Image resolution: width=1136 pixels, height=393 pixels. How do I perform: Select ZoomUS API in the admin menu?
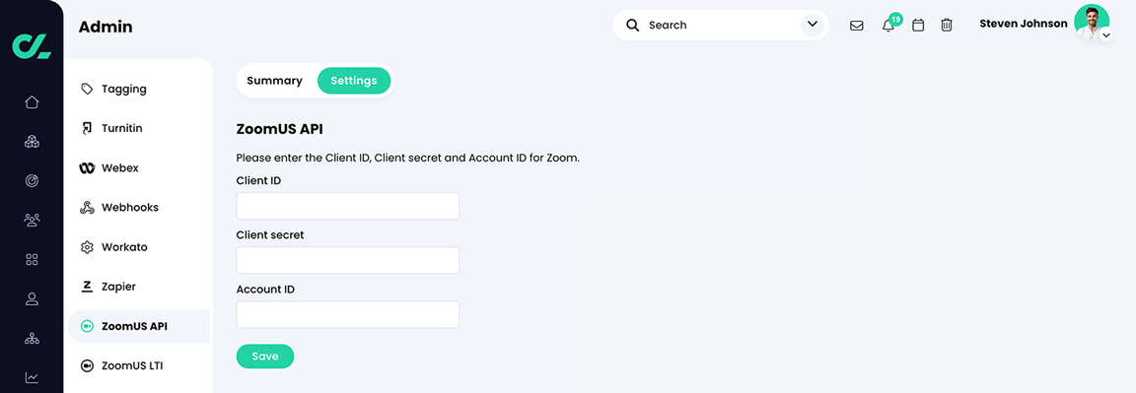click(138, 326)
